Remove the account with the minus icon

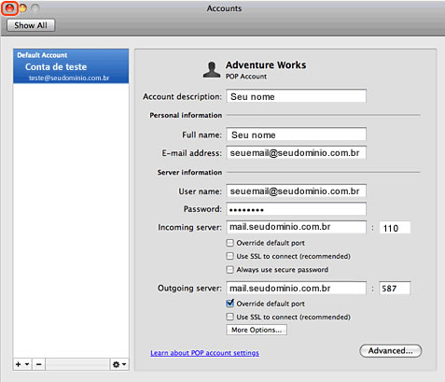point(39,364)
